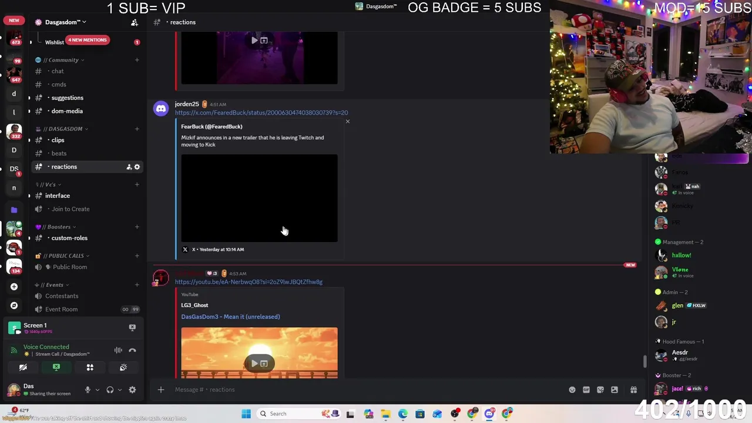Toggle screen share green button

pyautogui.click(x=56, y=367)
